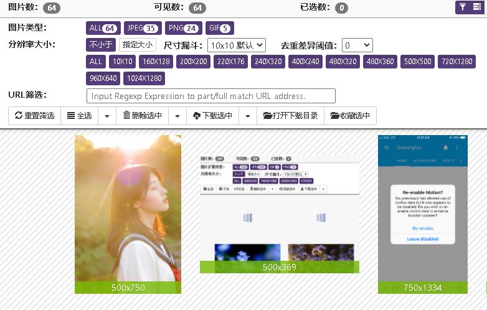The height and width of the screenshot is (310, 487).
Task: Click 删除选中 delete selected button
Action: click(x=143, y=116)
